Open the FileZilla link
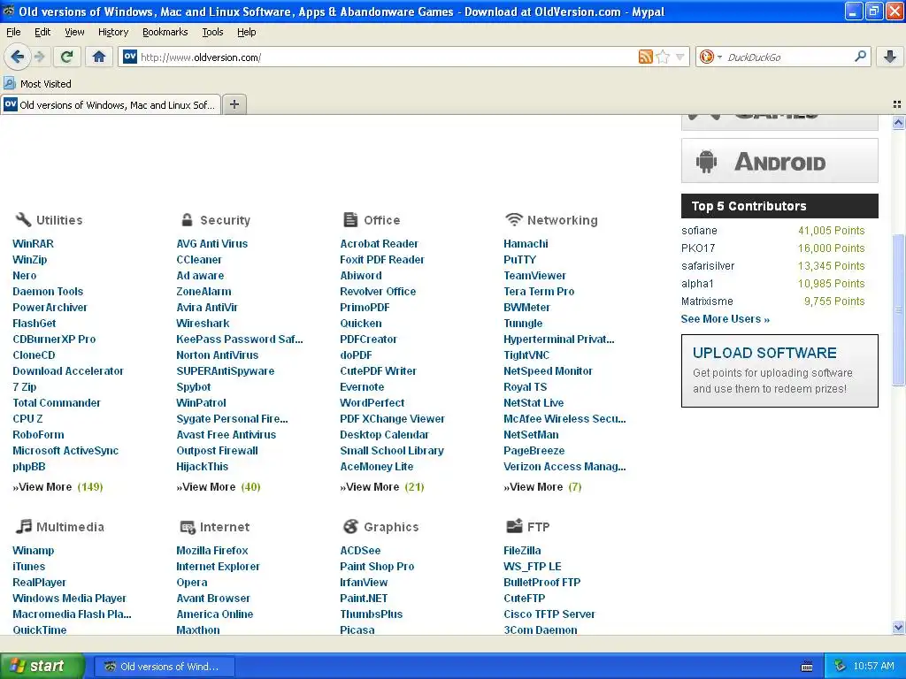 [x=522, y=550]
